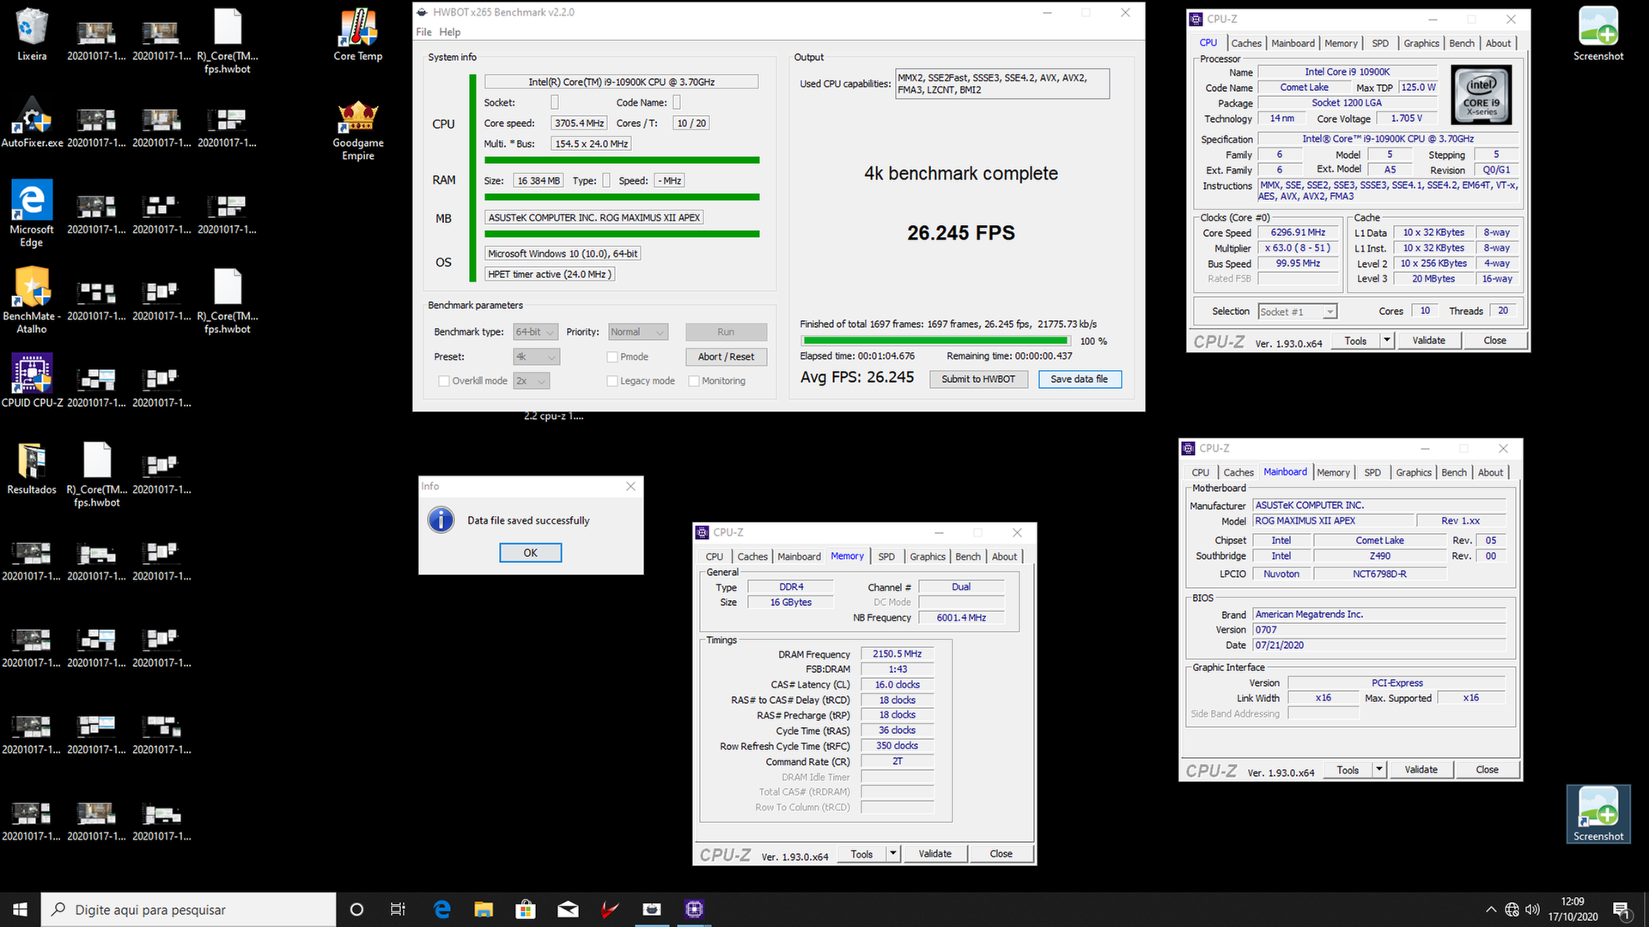The width and height of the screenshot is (1649, 927).
Task: Open the Help menu in HWBOT x265
Action: point(450,32)
